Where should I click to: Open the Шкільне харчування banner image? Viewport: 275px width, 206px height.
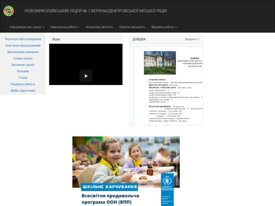click(126, 171)
